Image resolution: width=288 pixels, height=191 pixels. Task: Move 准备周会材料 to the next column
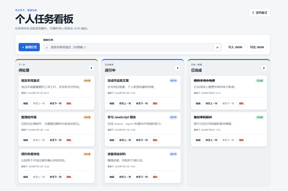pos(142,177)
